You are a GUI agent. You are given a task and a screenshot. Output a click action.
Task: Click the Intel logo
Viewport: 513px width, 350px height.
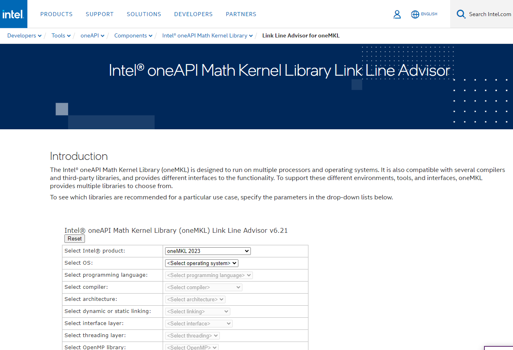click(13, 14)
